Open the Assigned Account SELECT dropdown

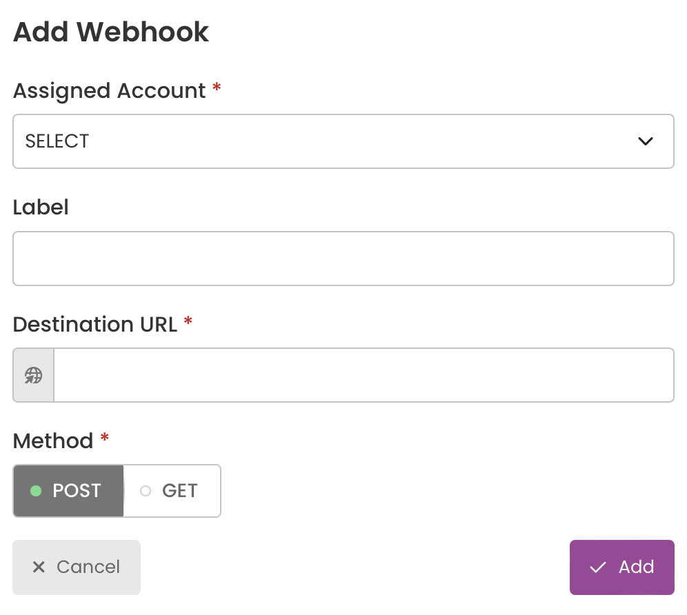coord(343,141)
